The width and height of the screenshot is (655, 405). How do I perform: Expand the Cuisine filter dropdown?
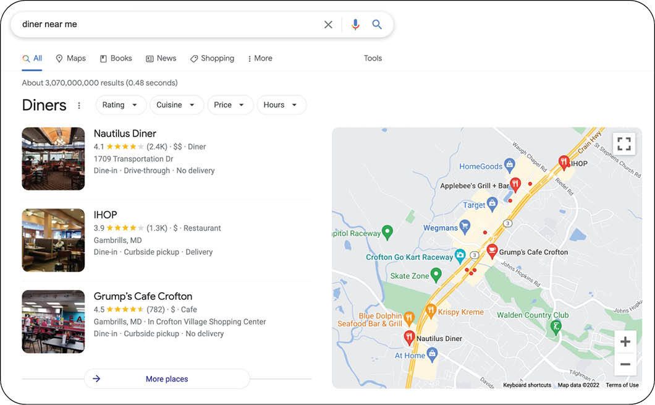(176, 105)
